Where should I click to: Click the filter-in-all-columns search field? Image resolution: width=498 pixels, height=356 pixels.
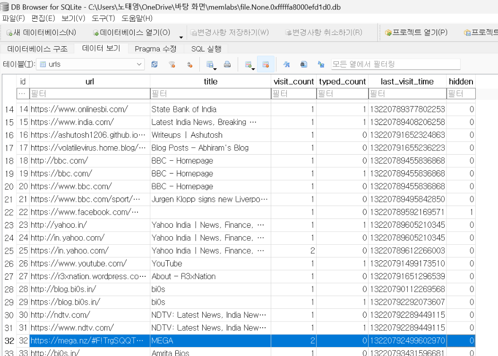click(x=395, y=64)
